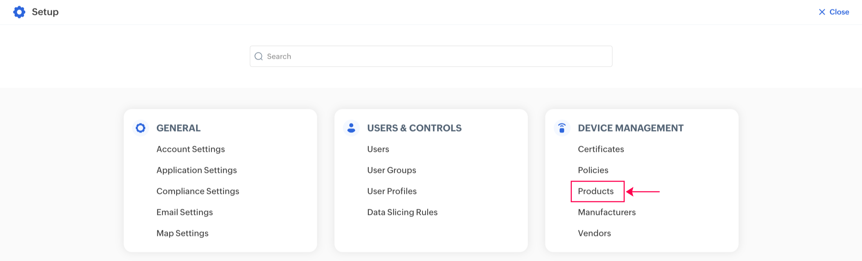862x261 pixels.
Task: Click the magnifier icon in search bar
Action: tap(258, 56)
